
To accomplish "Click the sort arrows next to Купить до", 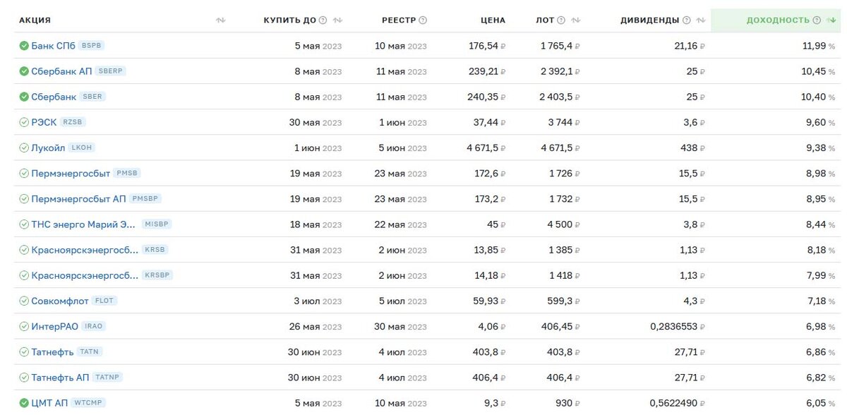I will tap(337, 20).
